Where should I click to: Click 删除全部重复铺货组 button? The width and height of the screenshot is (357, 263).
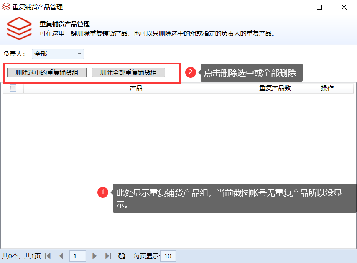[128, 72]
